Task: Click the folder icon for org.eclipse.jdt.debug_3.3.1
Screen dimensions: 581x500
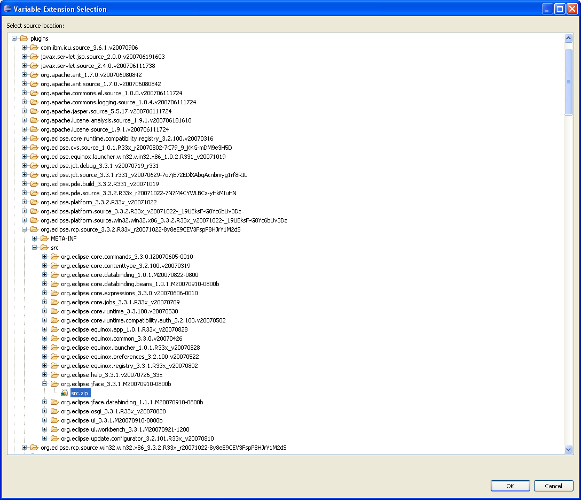Action: pos(35,165)
